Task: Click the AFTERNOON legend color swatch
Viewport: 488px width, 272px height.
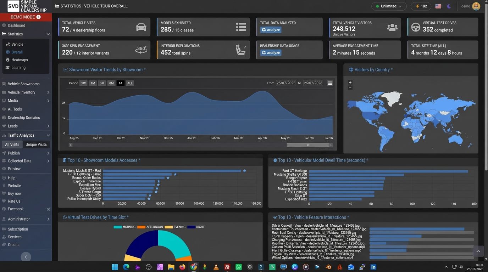Action: 141,227
